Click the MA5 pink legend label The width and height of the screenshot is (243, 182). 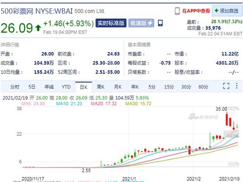[x=33, y=104]
